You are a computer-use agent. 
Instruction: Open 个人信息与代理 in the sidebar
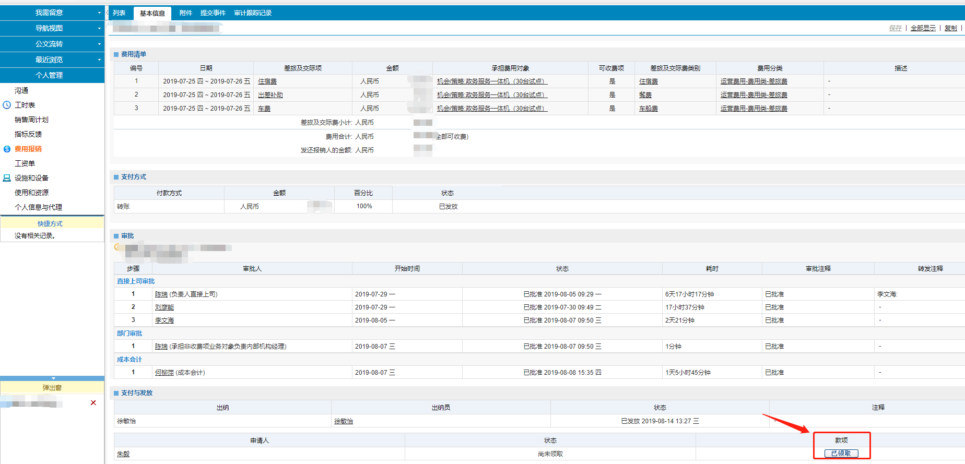coord(38,207)
